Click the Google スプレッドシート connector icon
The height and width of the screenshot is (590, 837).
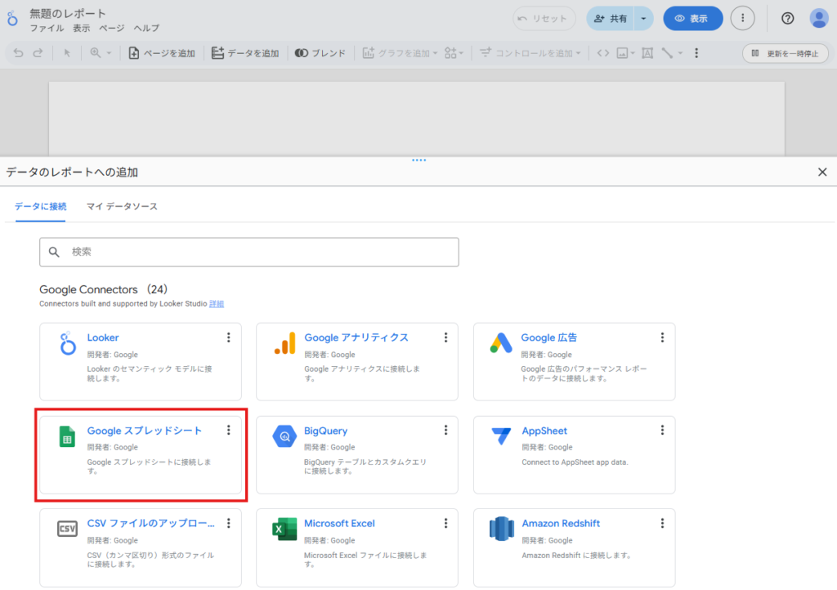point(67,437)
